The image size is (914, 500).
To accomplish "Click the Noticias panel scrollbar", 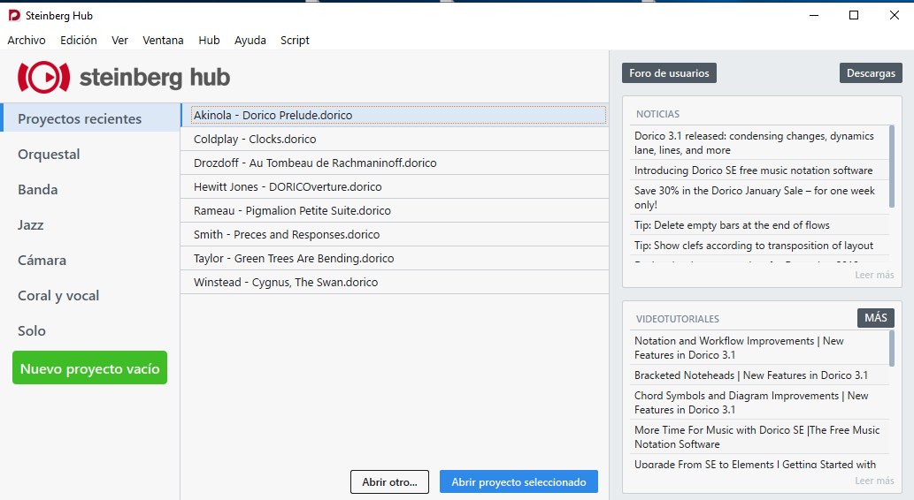I will click(x=892, y=166).
